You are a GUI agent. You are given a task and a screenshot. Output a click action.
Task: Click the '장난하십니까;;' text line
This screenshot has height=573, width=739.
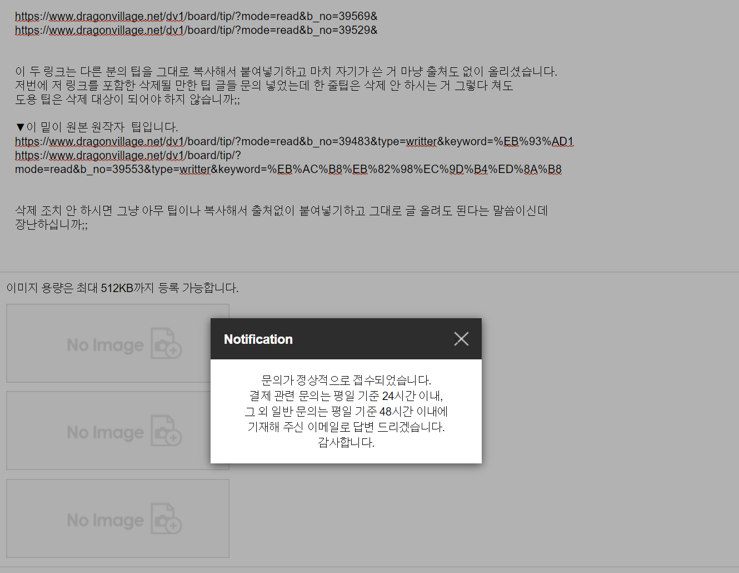[51, 224]
